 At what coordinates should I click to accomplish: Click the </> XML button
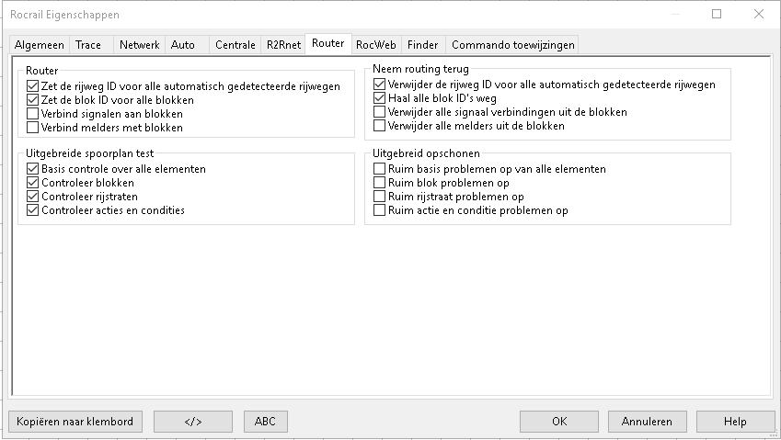(x=192, y=422)
